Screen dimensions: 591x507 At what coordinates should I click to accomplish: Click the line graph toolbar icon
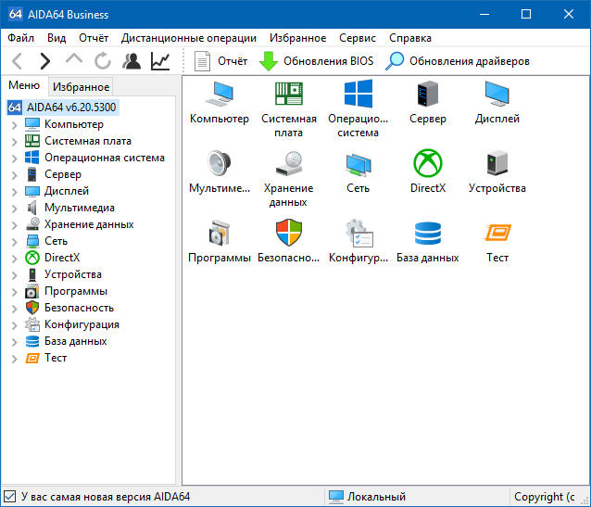coord(160,61)
